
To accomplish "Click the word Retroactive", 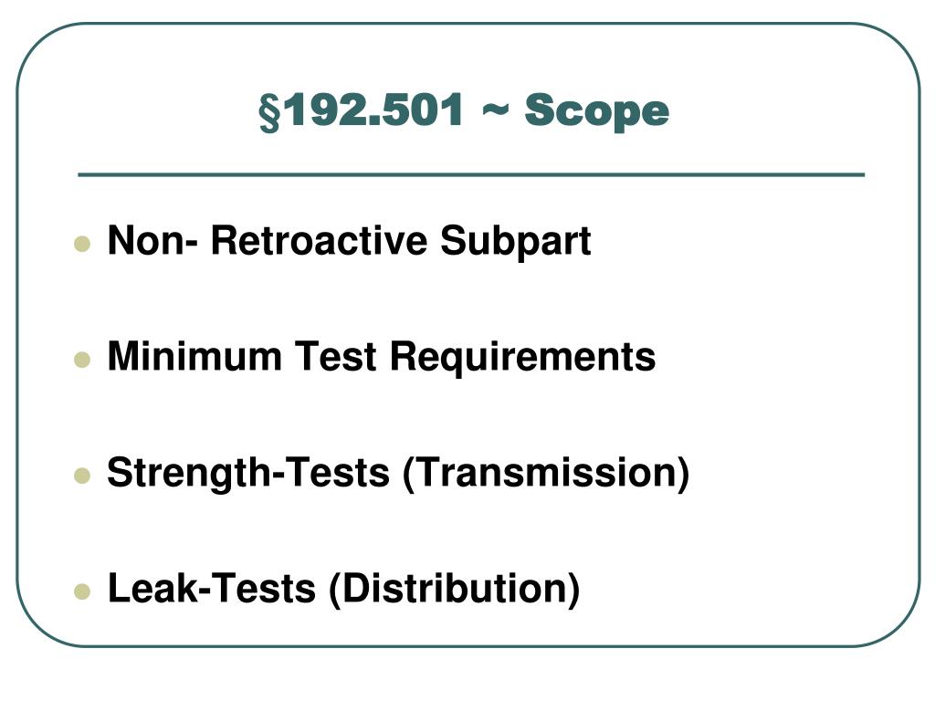I will (x=319, y=240).
